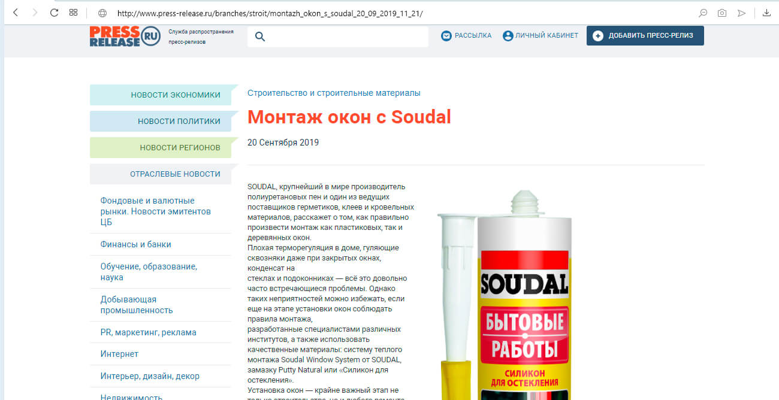This screenshot has width=779, height=400.
Task: Go forward using browser forward arrow
Action: [x=35, y=13]
